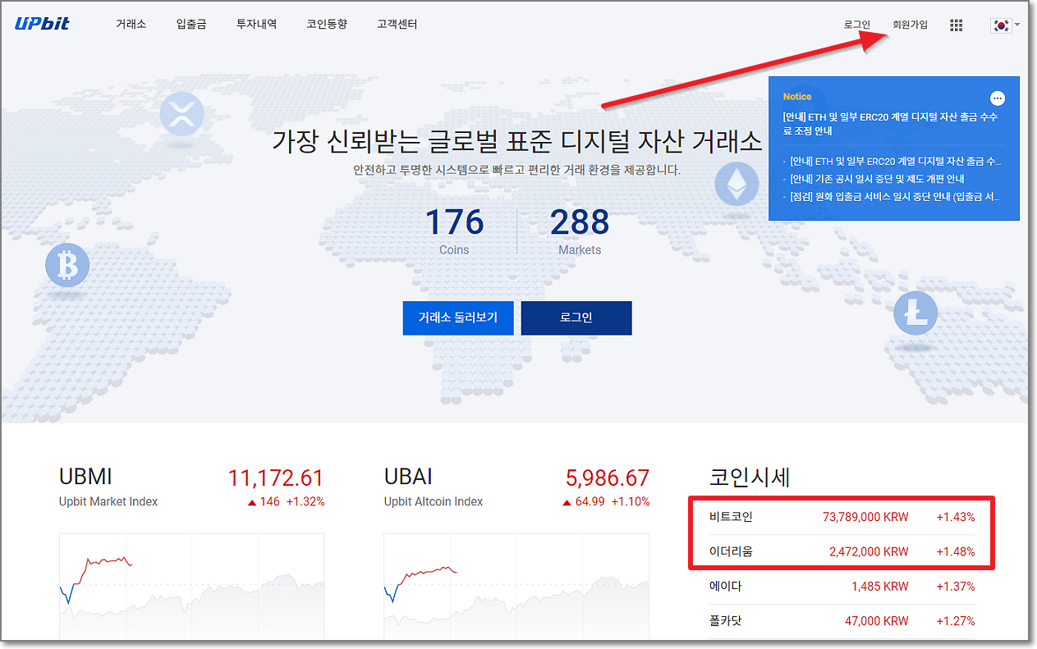Click the UBMI index title

pos(85,477)
